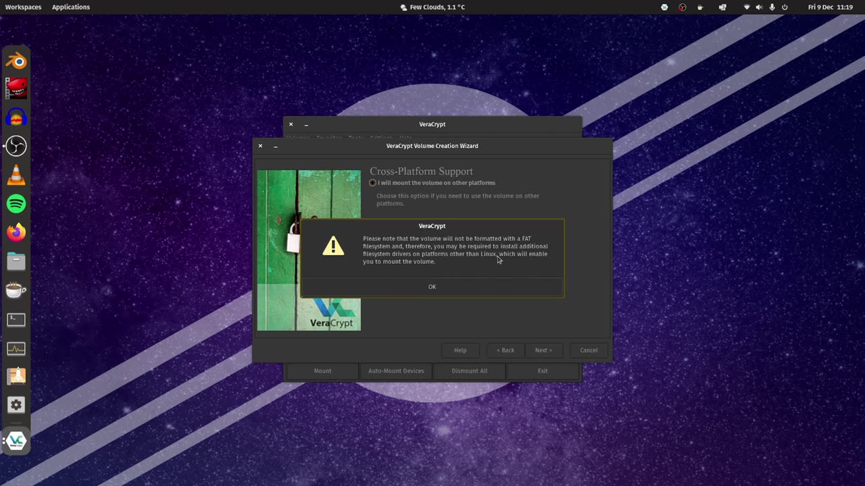Launch the red shark video editor icon

pyautogui.click(x=16, y=88)
